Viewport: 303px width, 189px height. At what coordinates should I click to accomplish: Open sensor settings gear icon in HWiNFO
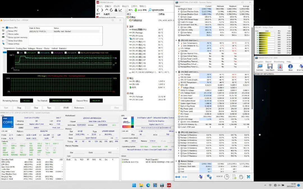241,177
